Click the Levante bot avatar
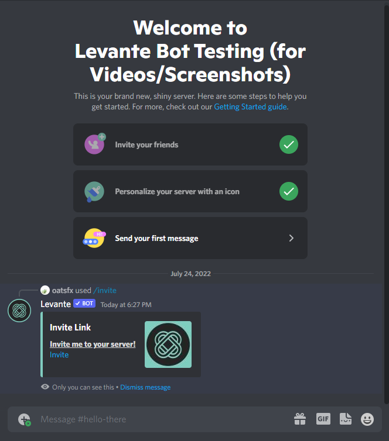 pos(19,311)
